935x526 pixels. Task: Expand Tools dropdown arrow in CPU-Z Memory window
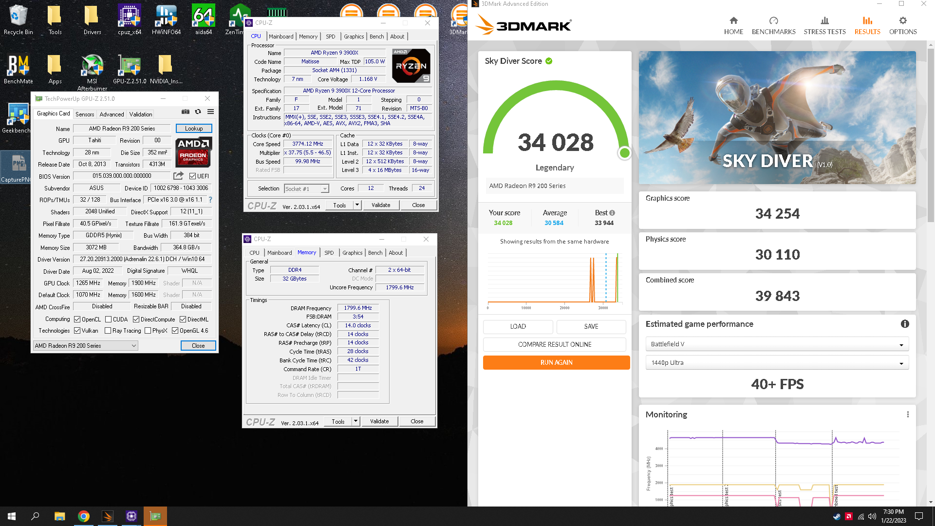[x=355, y=421]
